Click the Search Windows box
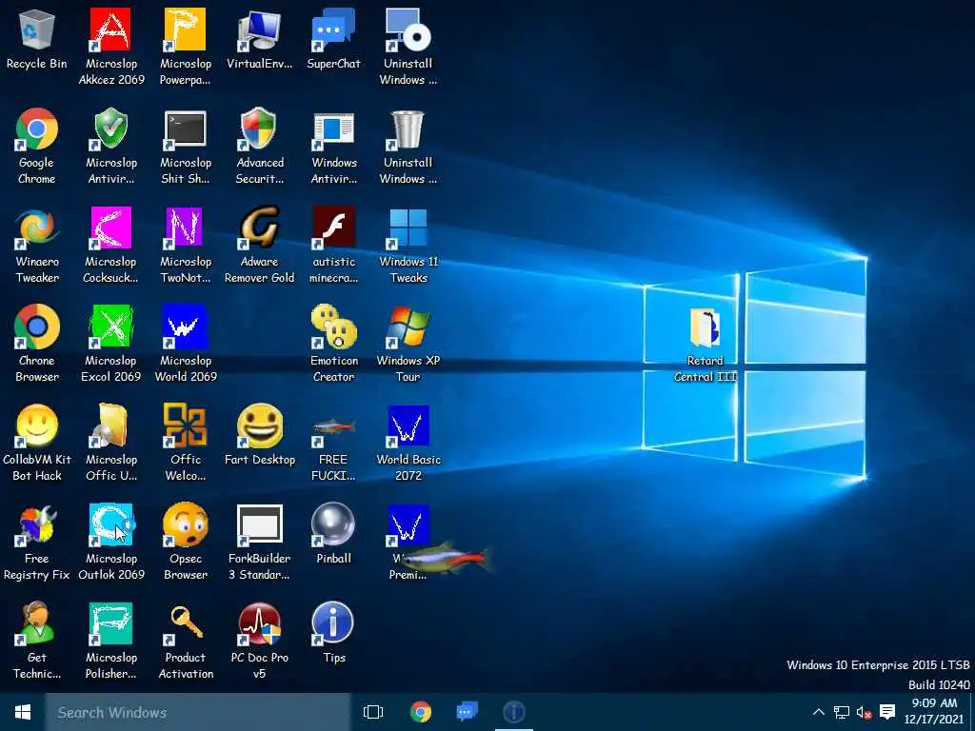 pos(198,712)
